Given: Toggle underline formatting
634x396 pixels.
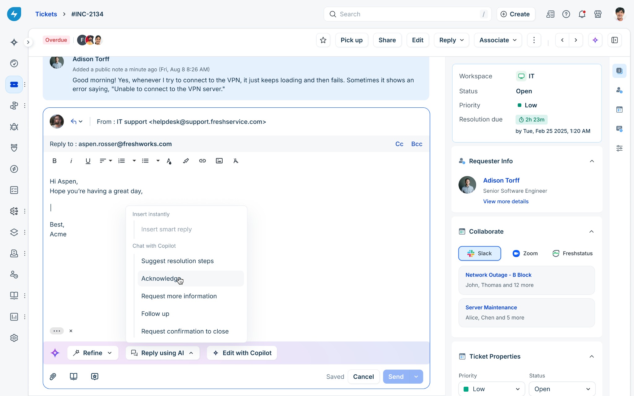Looking at the screenshot, I should click(x=88, y=161).
